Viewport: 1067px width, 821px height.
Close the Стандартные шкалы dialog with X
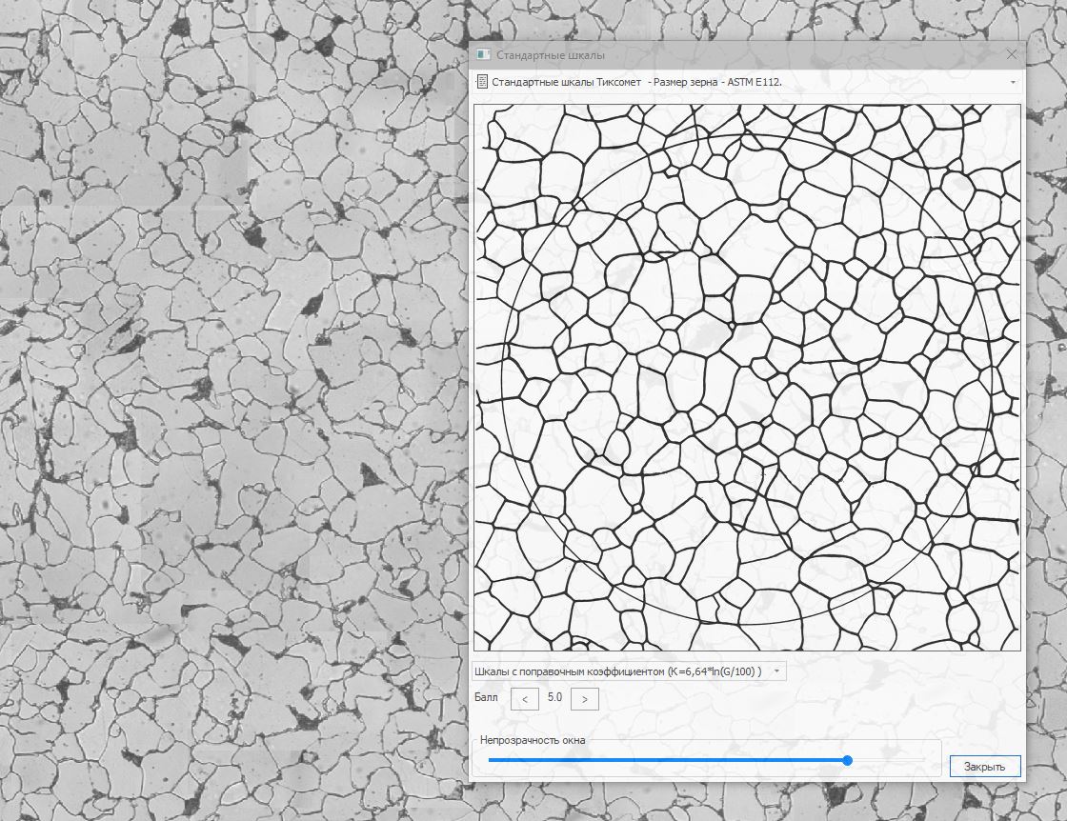pos(1011,54)
